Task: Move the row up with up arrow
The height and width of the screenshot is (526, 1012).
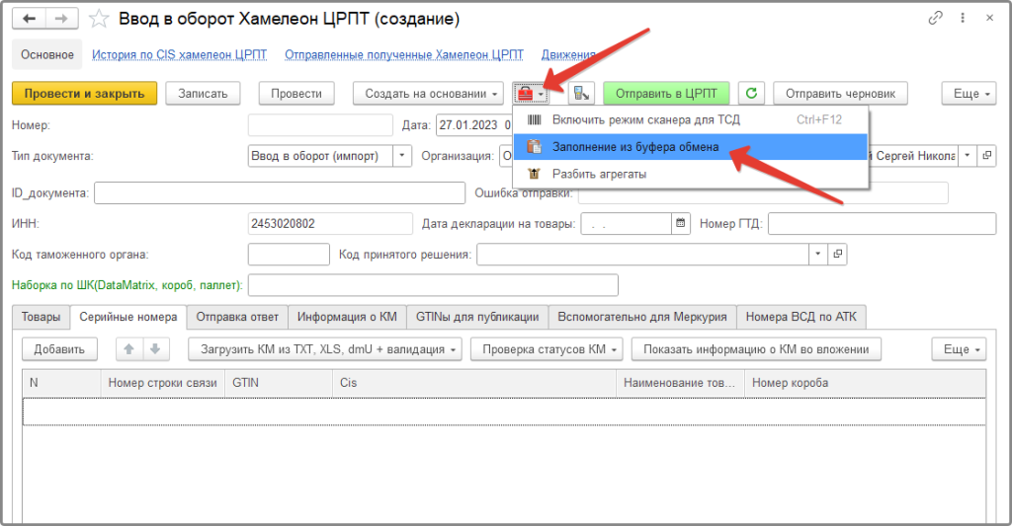Action: 128,349
